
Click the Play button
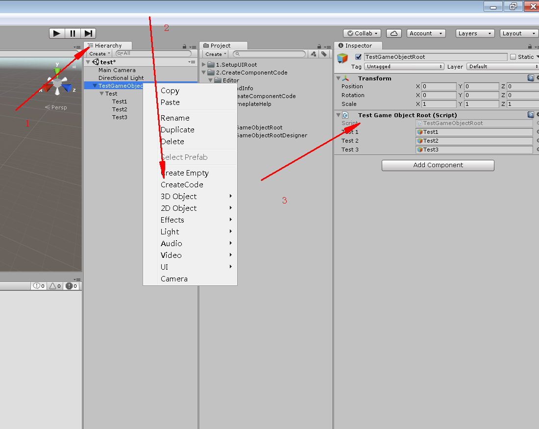point(57,33)
